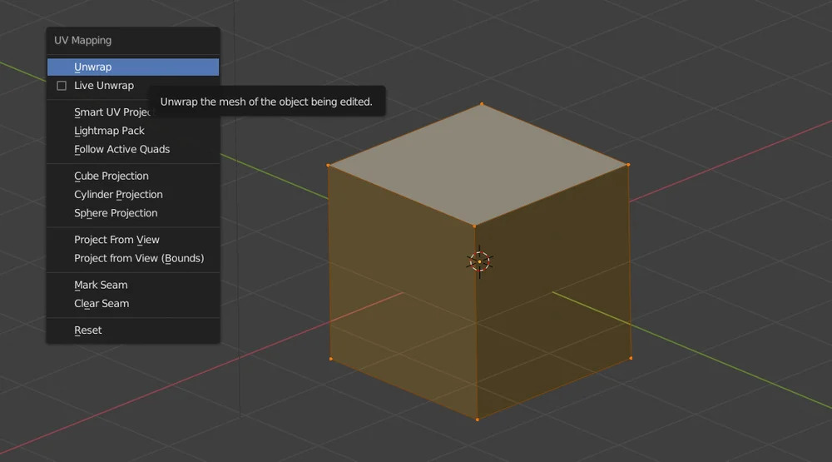Viewport: 832px width, 462px height.
Task: Choose the Sphere Projection entry
Action: click(116, 213)
